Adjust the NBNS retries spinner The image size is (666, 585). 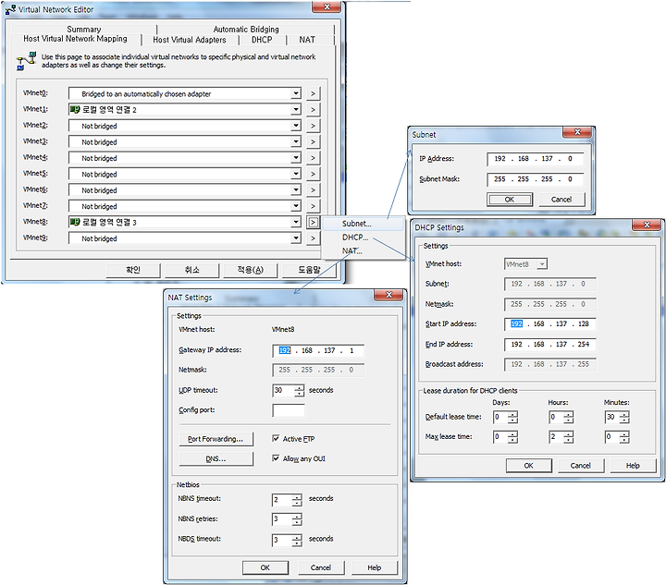click(x=297, y=519)
